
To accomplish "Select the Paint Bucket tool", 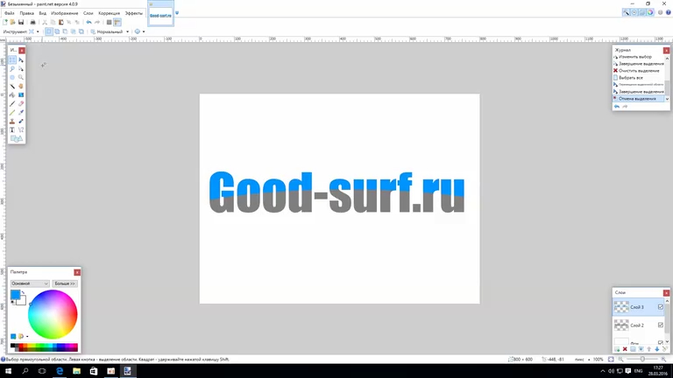I will pyautogui.click(x=12, y=94).
